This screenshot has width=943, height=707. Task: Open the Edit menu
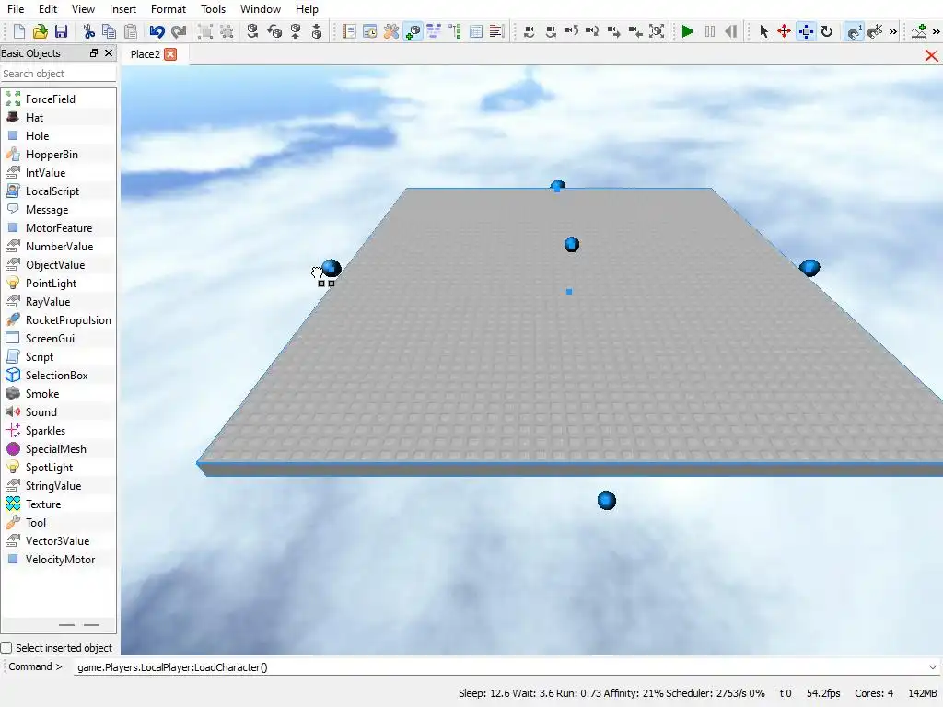pos(48,9)
